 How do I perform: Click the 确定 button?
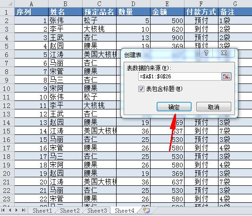(174, 107)
